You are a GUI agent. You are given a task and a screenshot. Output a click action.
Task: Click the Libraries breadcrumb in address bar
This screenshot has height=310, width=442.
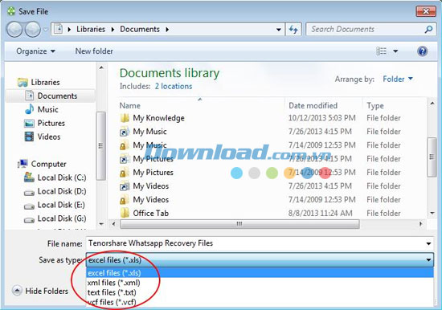(x=91, y=29)
